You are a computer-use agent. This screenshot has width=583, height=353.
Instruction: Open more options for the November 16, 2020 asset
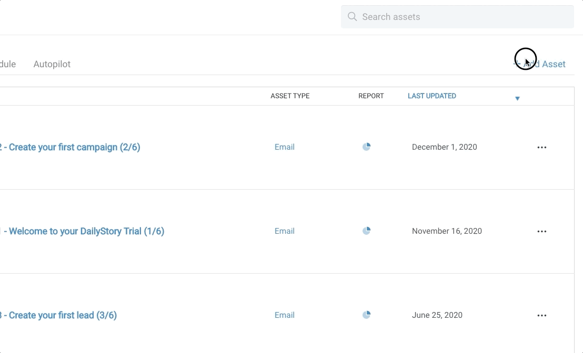[x=541, y=232]
